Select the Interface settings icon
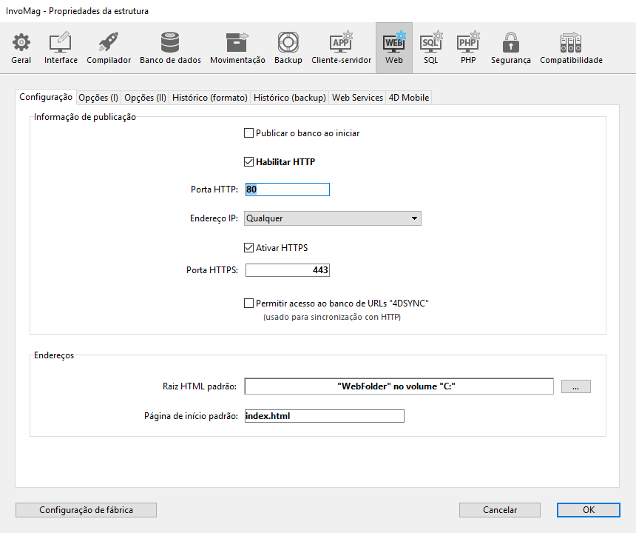 61,47
